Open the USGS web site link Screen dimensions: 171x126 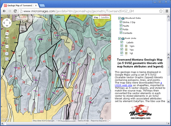coord(123,85)
